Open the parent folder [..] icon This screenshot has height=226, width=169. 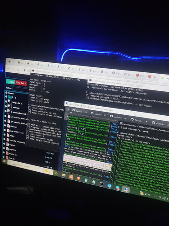(10, 97)
